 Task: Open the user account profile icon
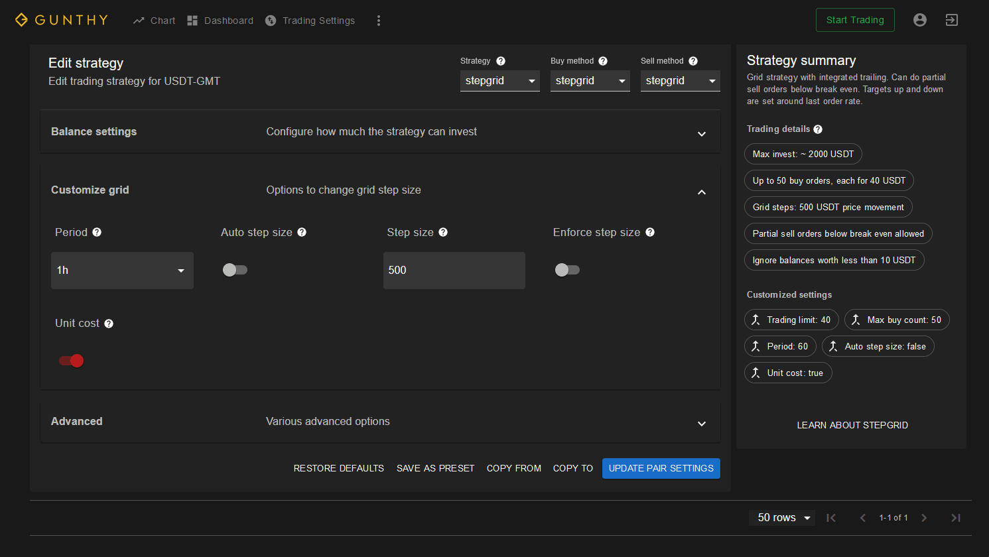tap(919, 20)
